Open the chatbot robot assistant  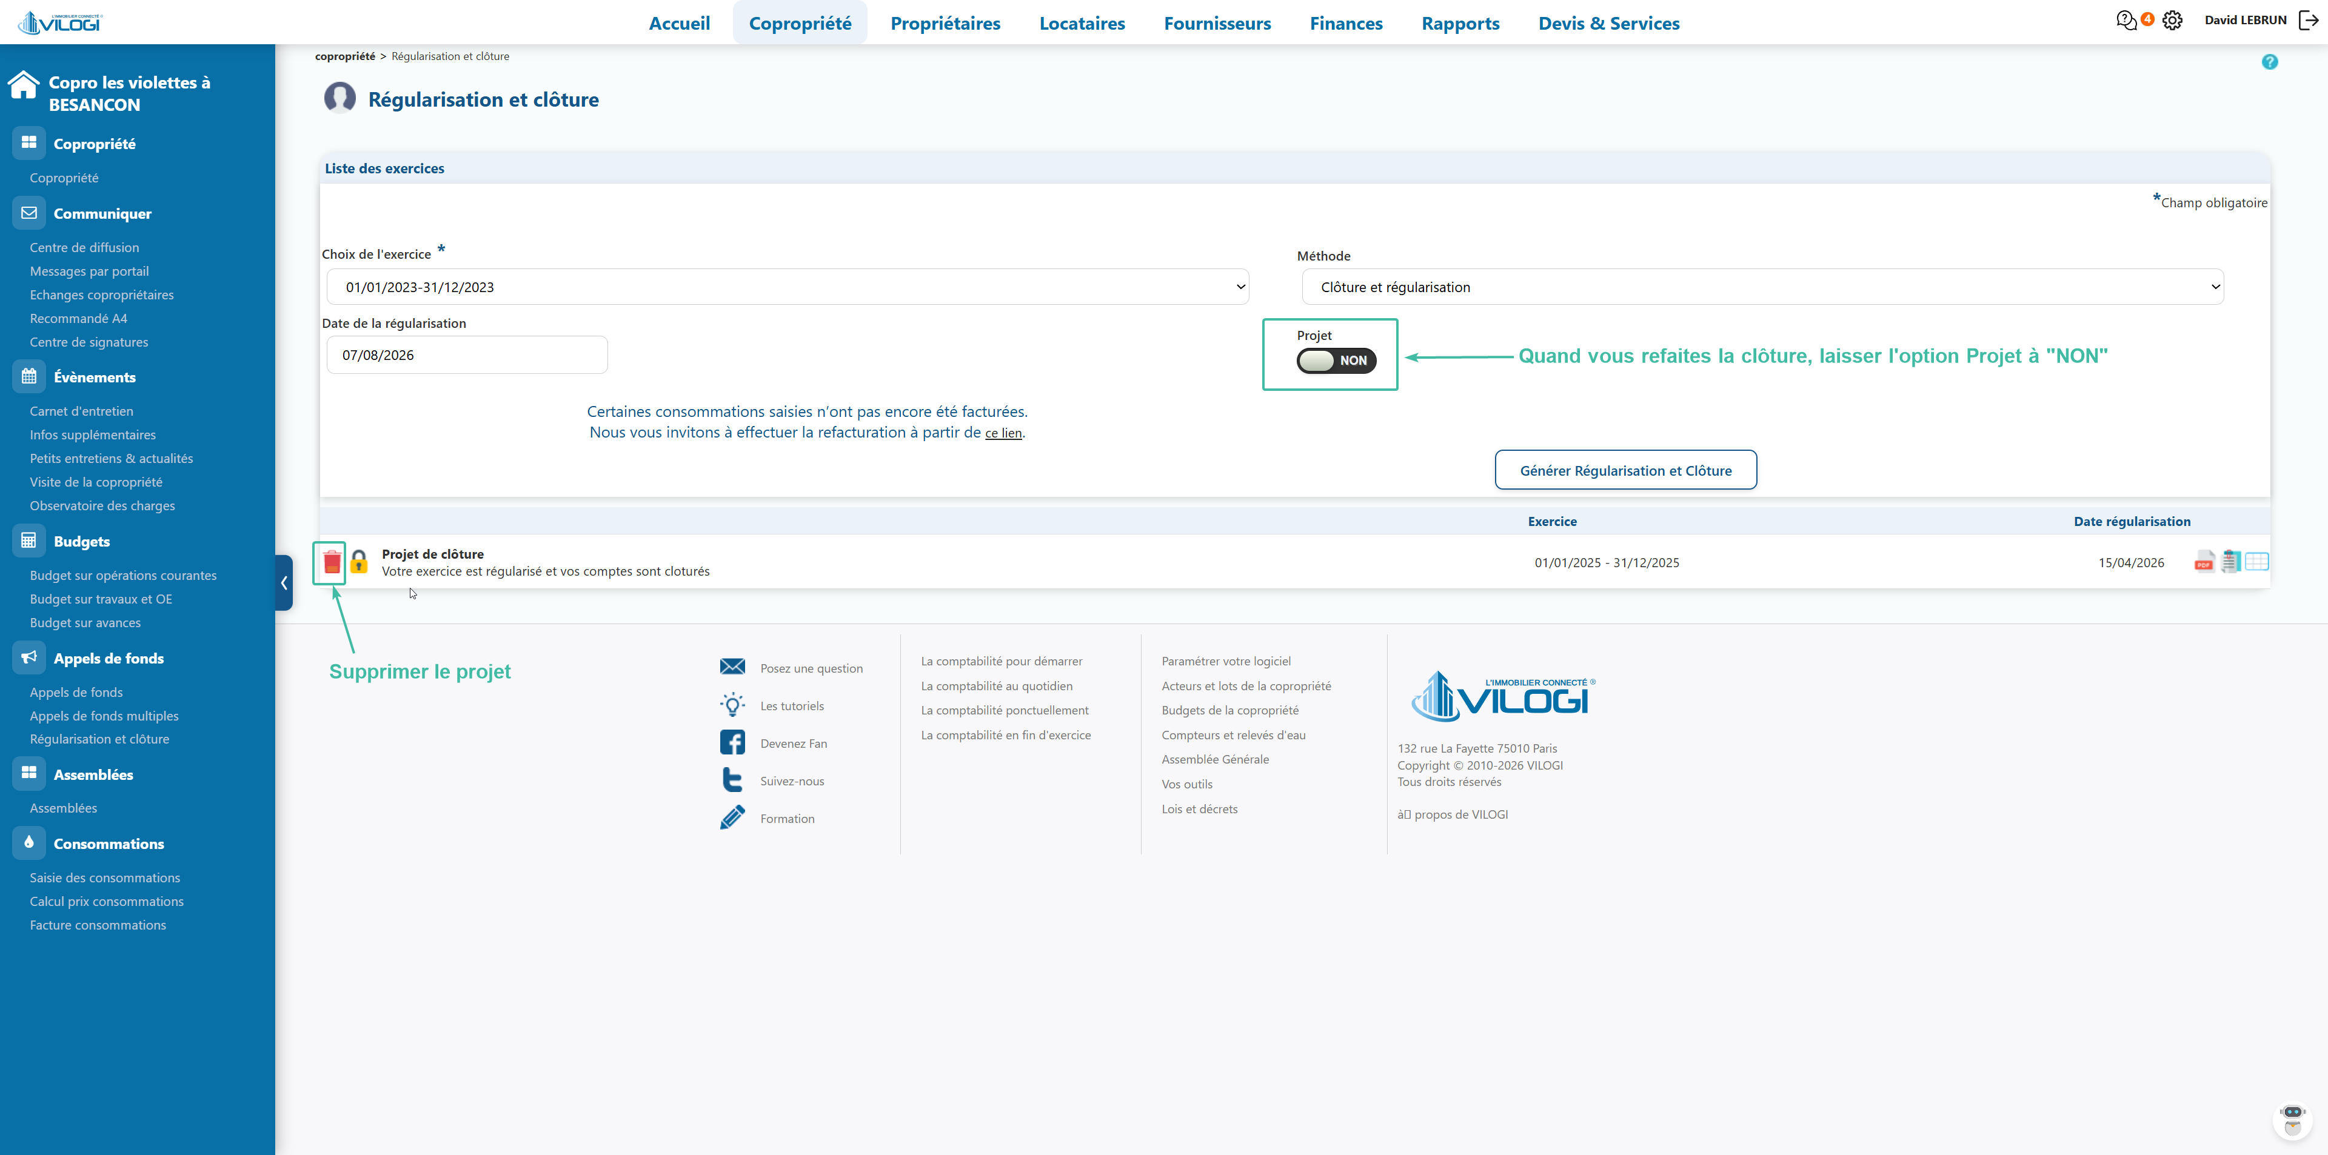[x=2293, y=1120]
